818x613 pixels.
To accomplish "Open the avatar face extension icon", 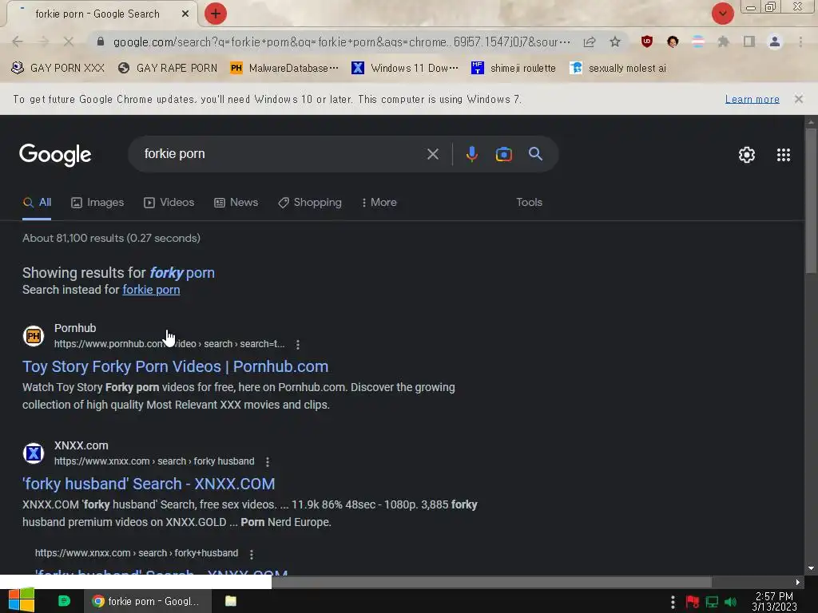I will [673, 42].
